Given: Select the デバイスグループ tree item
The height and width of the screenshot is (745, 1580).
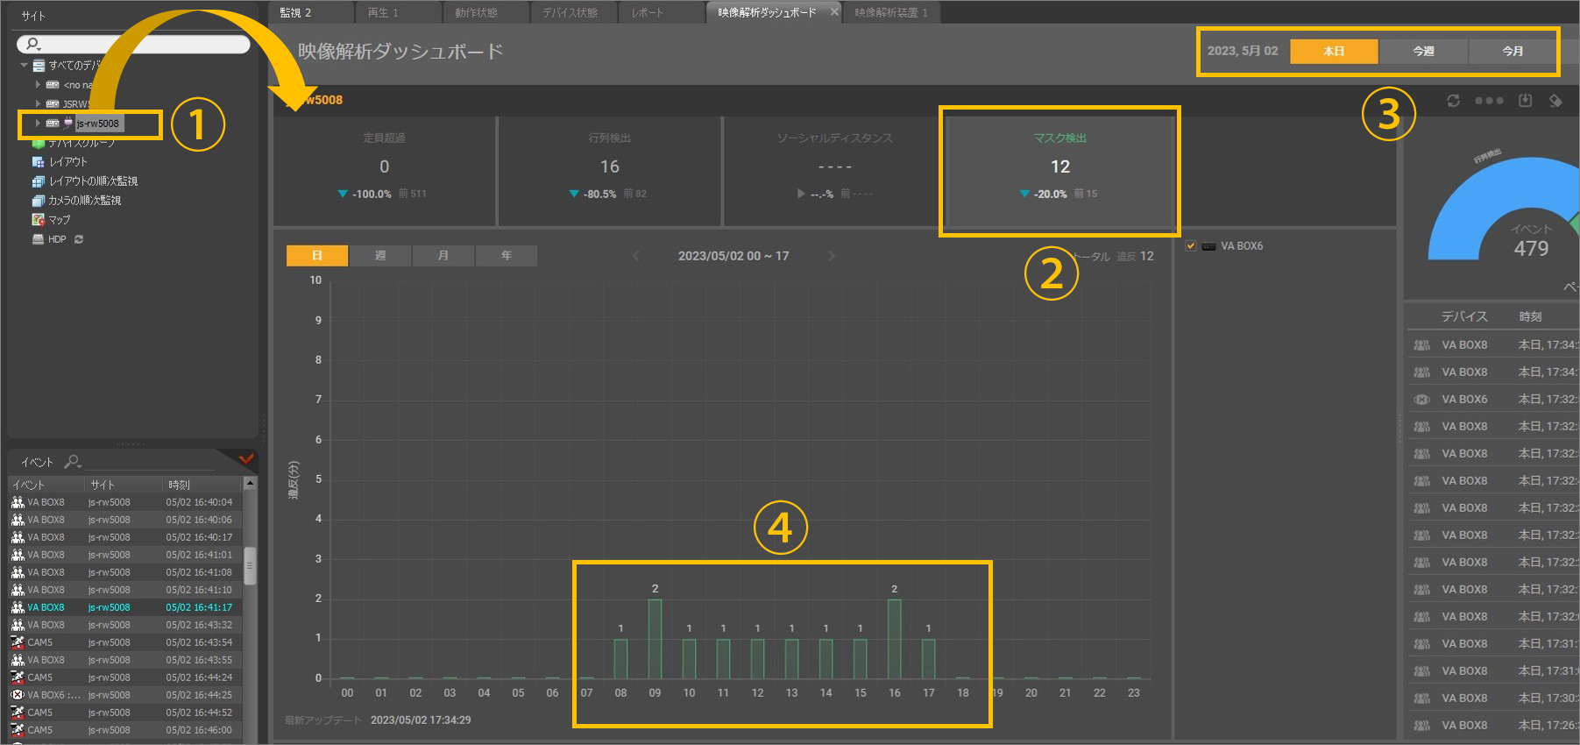Looking at the screenshot, I should 81,143.
